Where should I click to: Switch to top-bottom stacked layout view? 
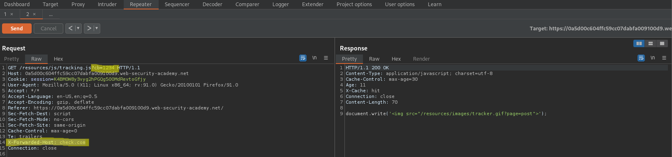[650, 43]
